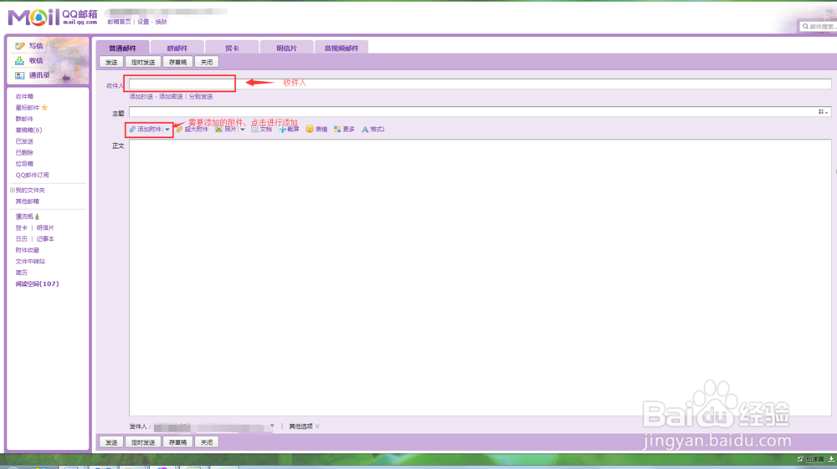Click the 添加附件 paperclip icon

pyautogui.click(x=132, y=129)
